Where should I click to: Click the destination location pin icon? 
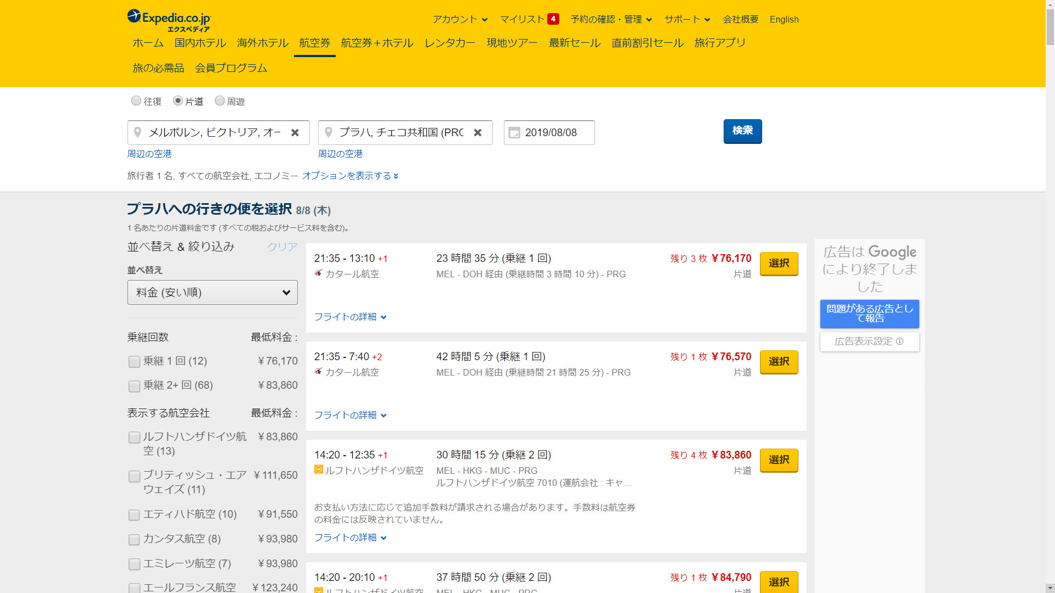[x=329, y=132]
